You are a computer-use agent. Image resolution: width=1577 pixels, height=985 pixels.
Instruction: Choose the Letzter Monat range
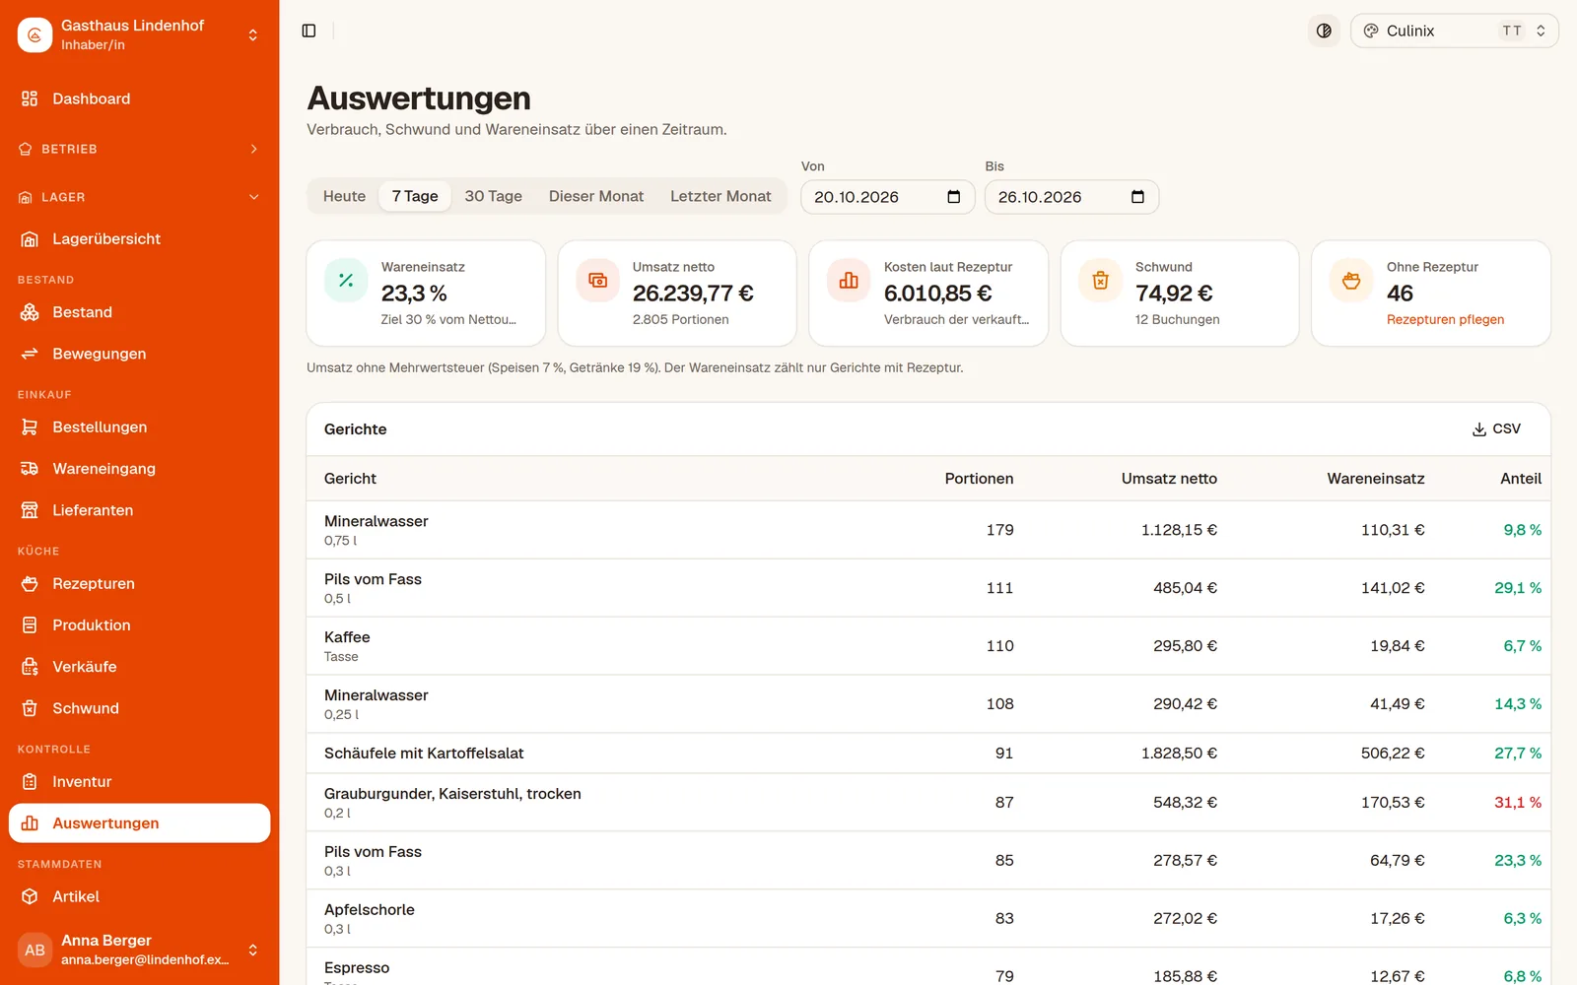[720, 196]
